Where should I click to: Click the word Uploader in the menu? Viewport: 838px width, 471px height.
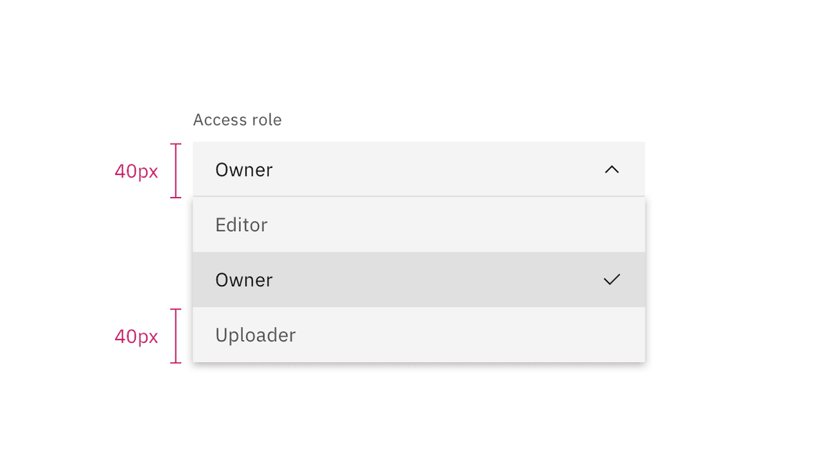coord(255,336)
